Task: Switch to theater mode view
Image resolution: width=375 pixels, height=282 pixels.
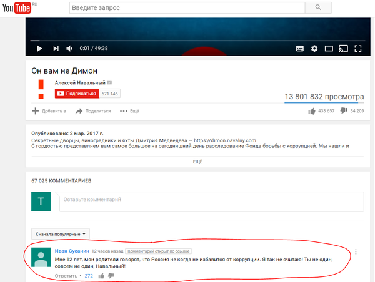Action: pos(329,48)
